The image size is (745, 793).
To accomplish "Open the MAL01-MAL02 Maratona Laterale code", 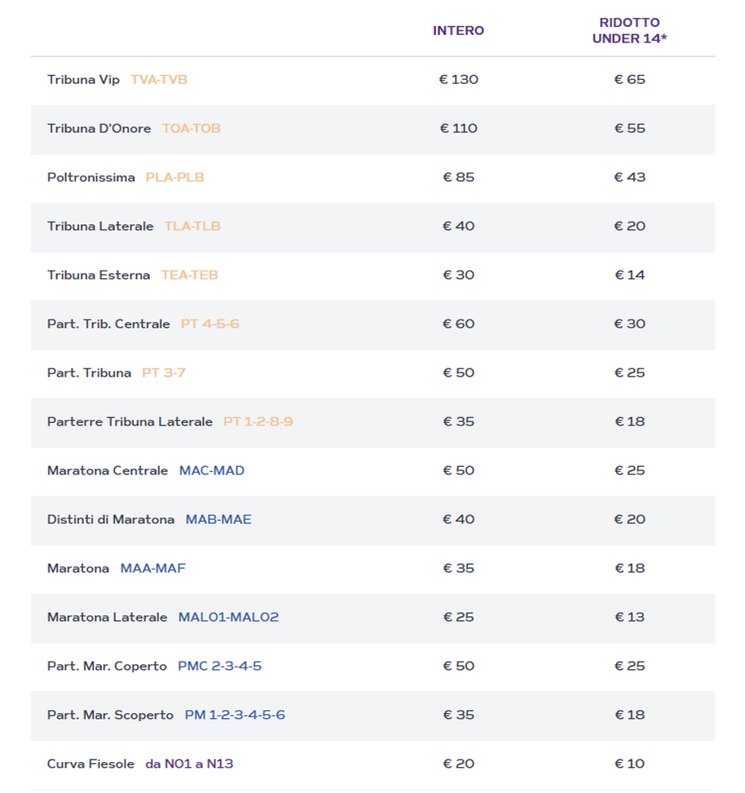I will (x=228, y=618).
